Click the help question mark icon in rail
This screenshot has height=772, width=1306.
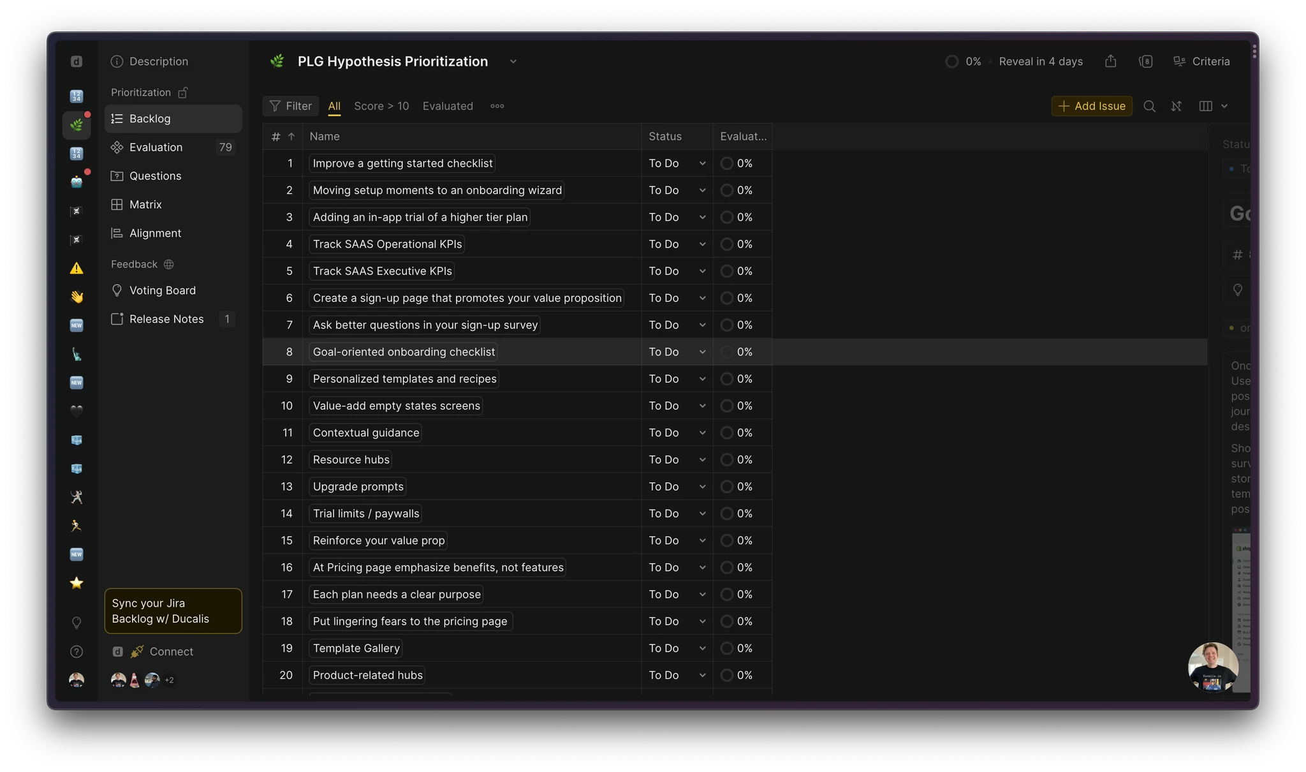click(x=77, y=651)
